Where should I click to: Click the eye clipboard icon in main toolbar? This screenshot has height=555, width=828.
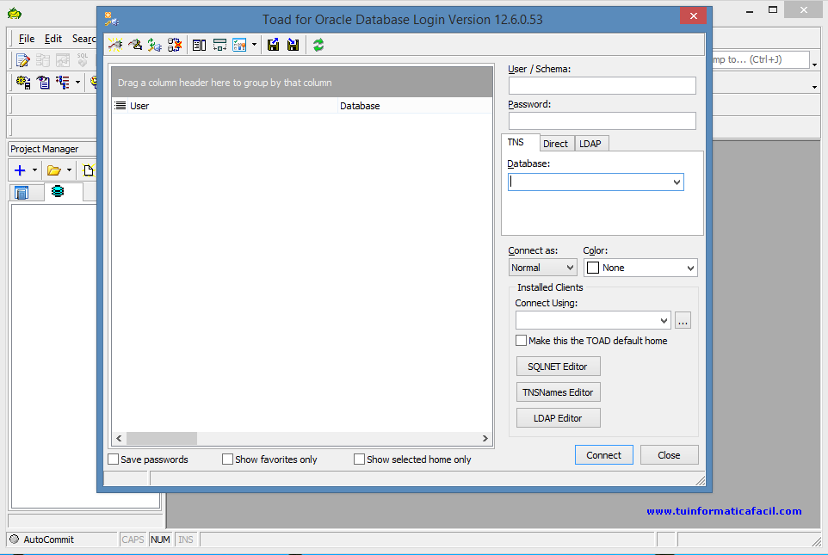tap(43, 83)
